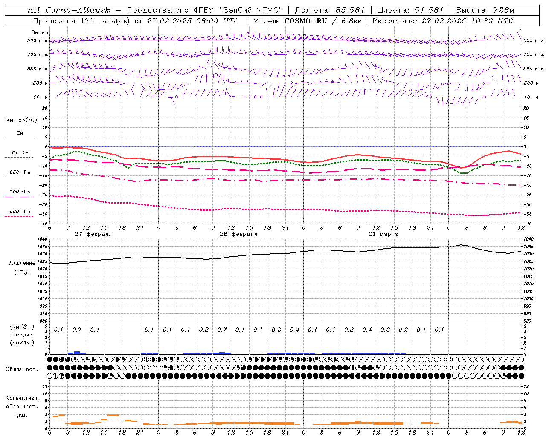
Task: Click the (км) unit label under облачность
Action: [x=22, y=415]
